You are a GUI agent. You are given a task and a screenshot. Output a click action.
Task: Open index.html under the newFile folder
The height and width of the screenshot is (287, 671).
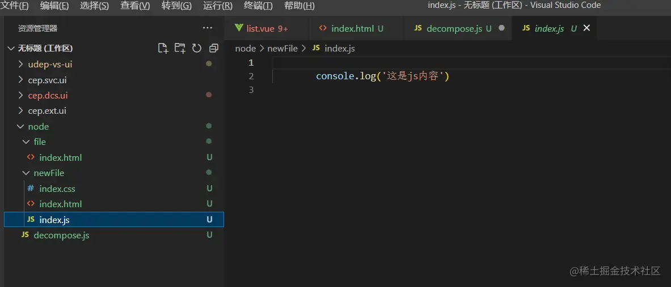pos(114,204)
